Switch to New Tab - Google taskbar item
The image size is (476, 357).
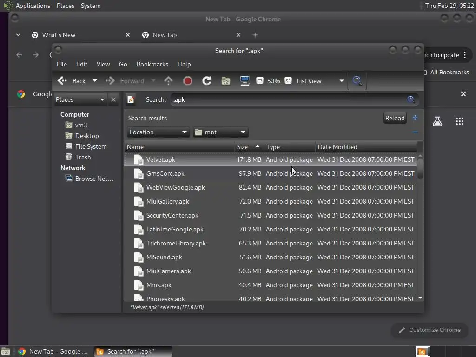53,351
